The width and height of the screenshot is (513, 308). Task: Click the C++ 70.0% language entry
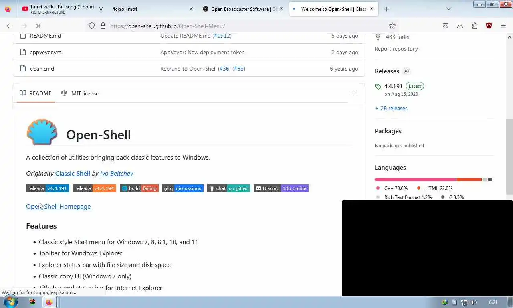pos(392,188)
